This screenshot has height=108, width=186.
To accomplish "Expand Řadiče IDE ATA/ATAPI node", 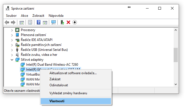I will [x=12, y=40].
